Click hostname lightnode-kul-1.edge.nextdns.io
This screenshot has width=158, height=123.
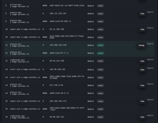point(20,61)
